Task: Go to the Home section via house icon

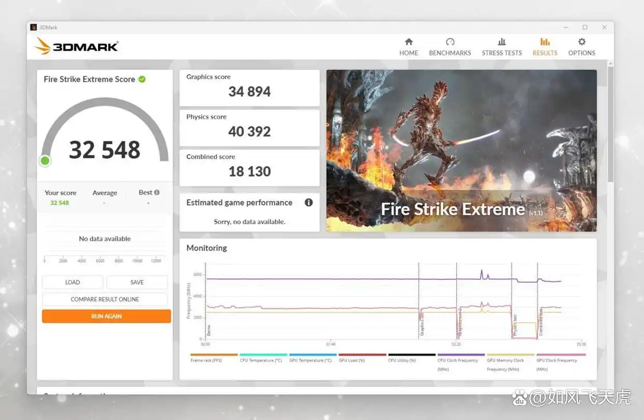Action: tap(409, 42)
